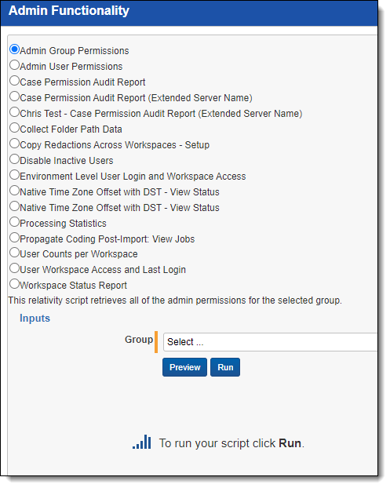
Task: Click the Admin Functionality title
Action: tap(69, 10)
